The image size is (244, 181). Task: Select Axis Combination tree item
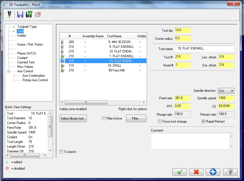pos(34,76)
